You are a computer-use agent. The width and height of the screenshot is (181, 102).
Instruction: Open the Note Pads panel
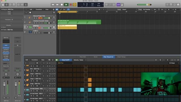(x=171, y=5)
